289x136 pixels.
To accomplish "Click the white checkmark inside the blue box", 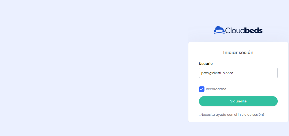I will pos(202,89).
